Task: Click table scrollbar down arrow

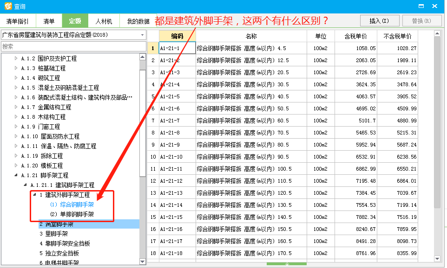Action: (x=437, y=259)
